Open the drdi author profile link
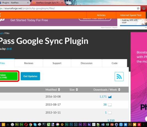The image size is (147, 127). pyautogui.click(x=9, y=49)
